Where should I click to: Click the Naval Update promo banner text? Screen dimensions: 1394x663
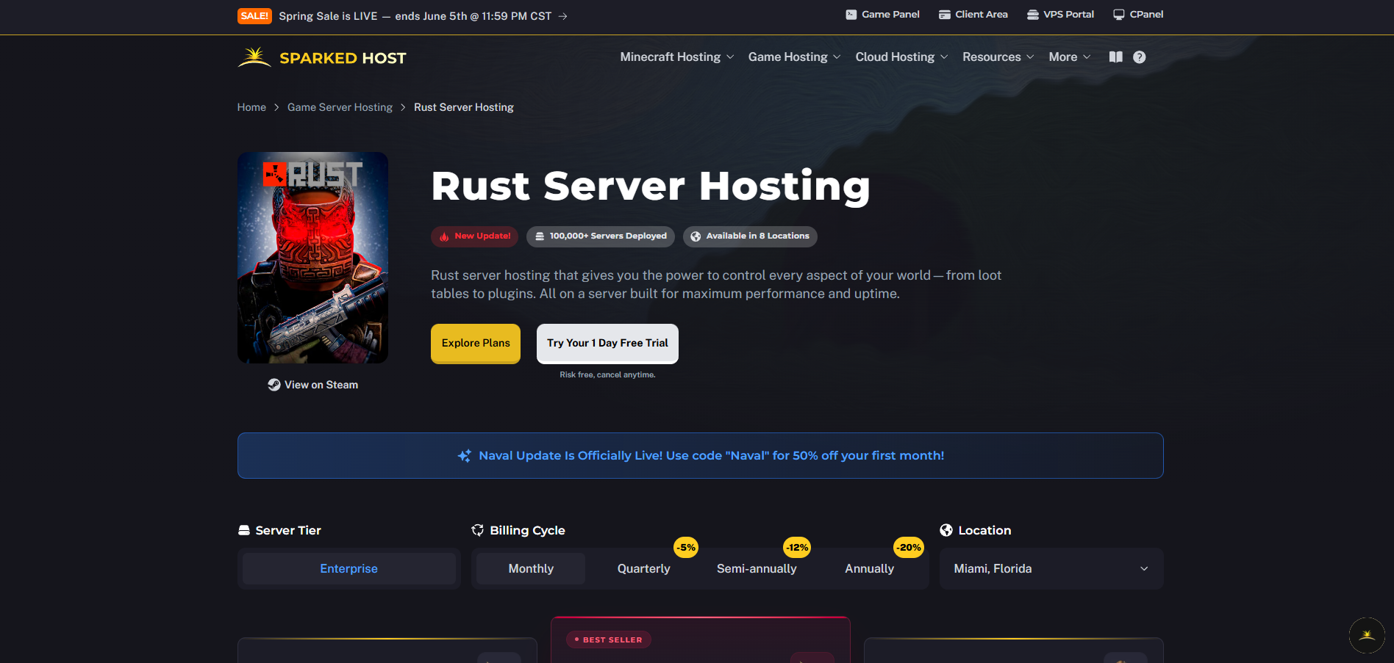tap(712, 456)
